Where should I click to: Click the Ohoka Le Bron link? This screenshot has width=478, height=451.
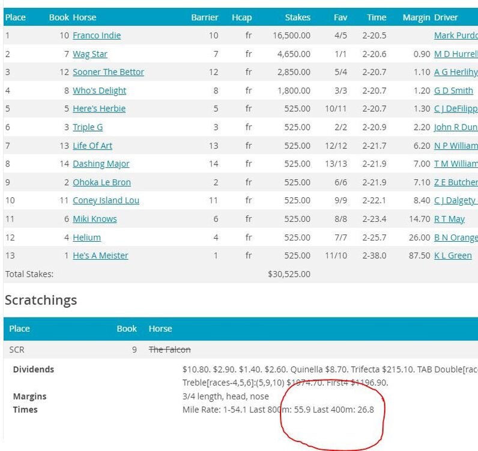101,182
